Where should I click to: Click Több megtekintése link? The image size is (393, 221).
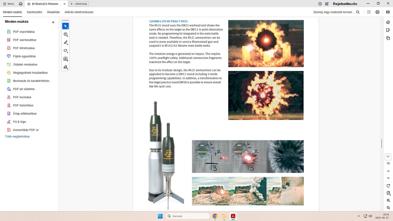pos(18,137)
